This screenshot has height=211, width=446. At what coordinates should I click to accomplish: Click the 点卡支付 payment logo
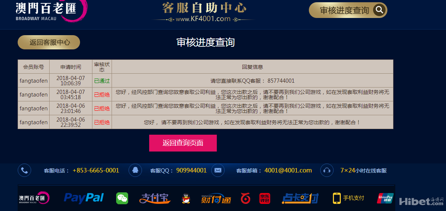click(300, 198)
